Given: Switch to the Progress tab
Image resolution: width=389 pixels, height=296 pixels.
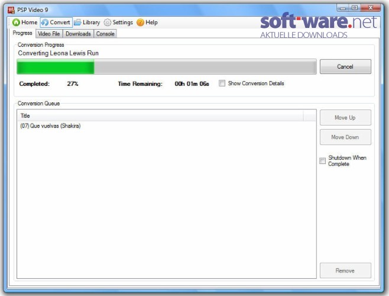Looking at the screenshot, I should point(22,33).
